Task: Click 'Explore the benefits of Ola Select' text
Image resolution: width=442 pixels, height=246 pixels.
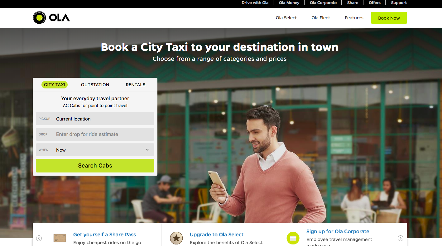Action: coord(226,243)
